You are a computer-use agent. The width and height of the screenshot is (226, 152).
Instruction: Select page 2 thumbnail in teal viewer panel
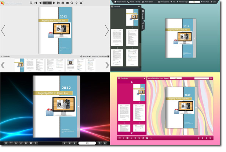pyautogui.click(x=117, y=38)
